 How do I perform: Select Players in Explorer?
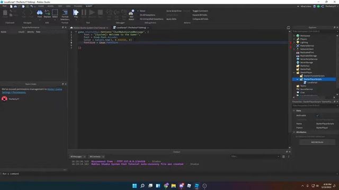tap(304, 39)
